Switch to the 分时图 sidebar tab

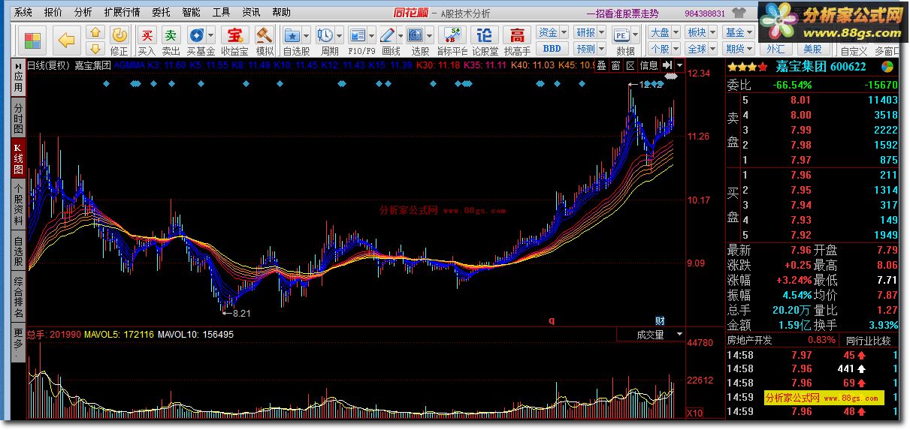pyautogui.click(x=18, y=119)
